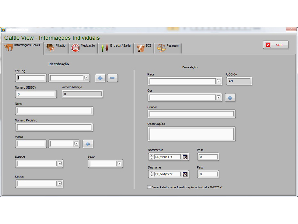The image size is (298, 224).
Task: Expand the Espécie dropdown list
Action: (60, 164)
